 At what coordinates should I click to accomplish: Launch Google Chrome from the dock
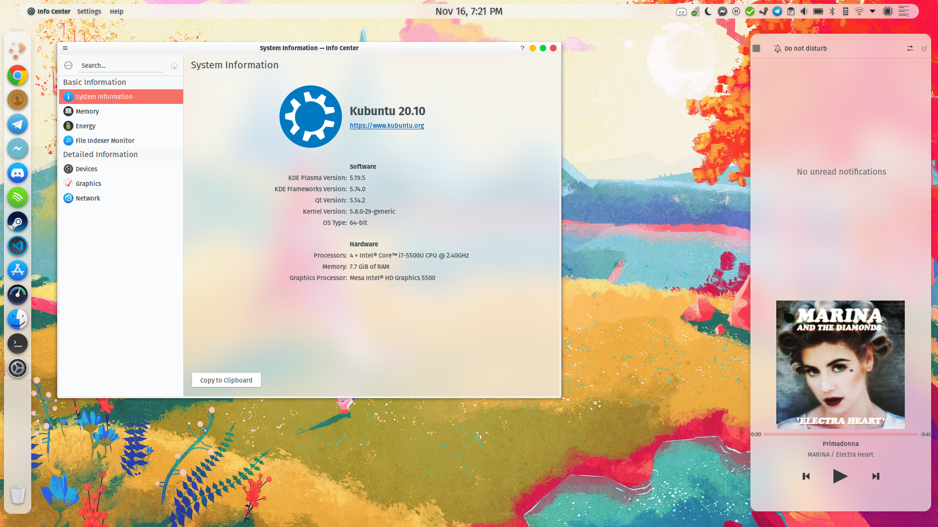point(18,76)
